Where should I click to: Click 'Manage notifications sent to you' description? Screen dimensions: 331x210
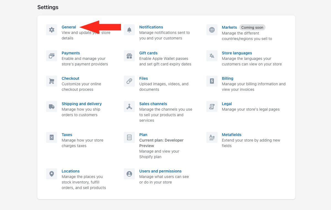pos(164,35)
